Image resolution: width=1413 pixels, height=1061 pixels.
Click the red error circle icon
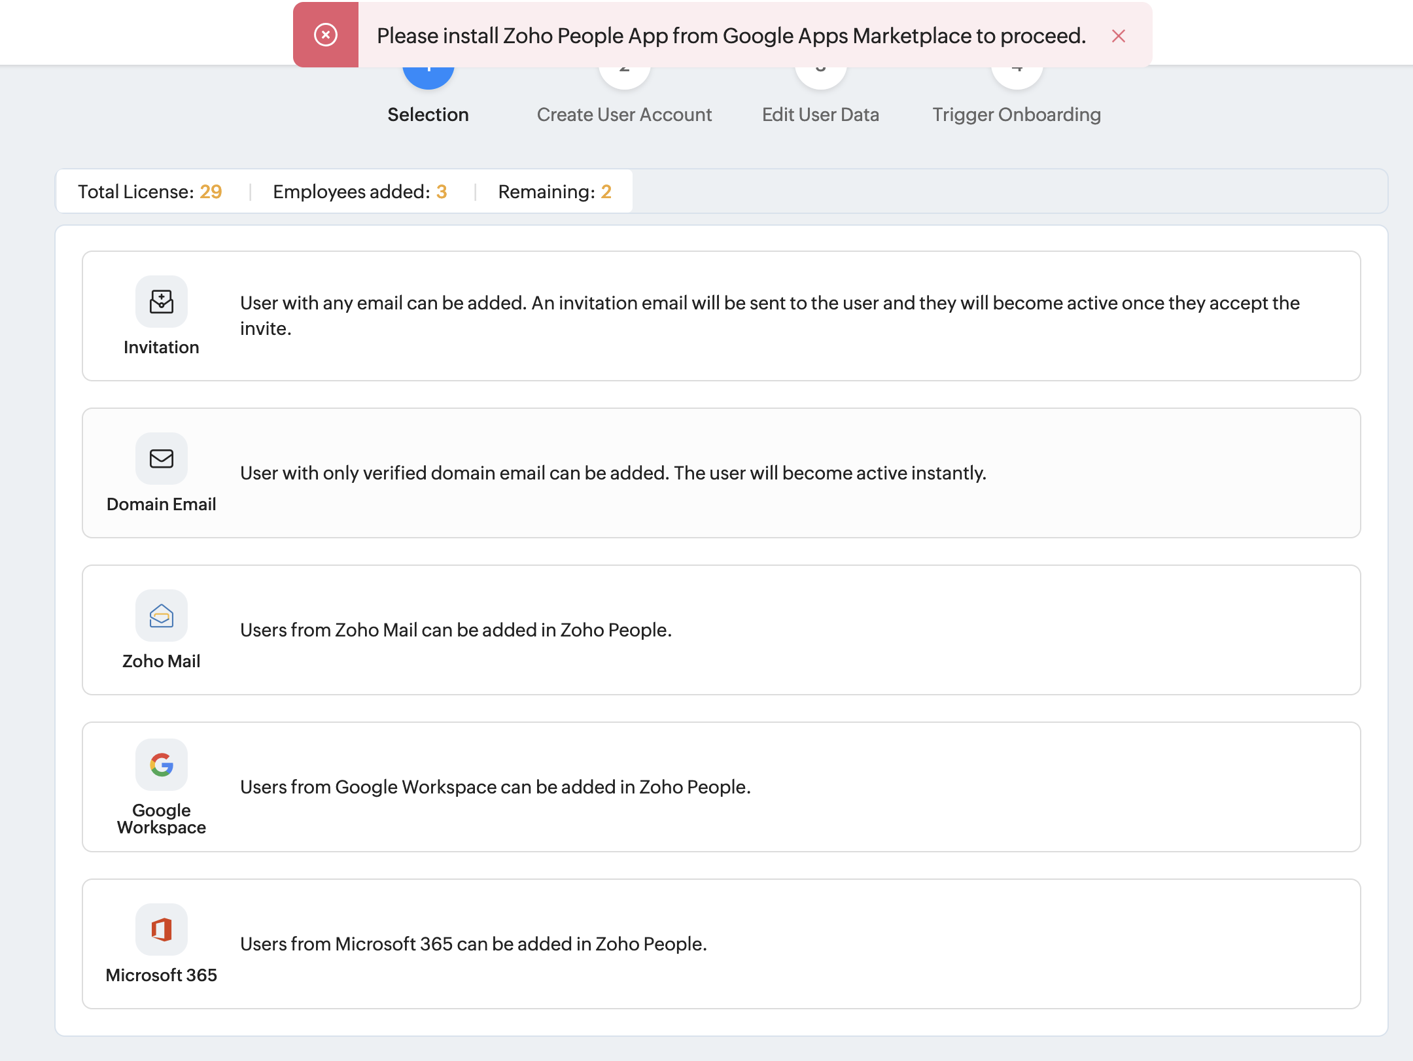(325, 35)
